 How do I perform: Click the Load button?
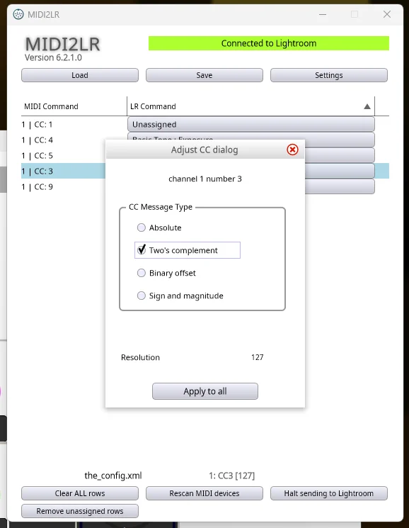(80, 75)
